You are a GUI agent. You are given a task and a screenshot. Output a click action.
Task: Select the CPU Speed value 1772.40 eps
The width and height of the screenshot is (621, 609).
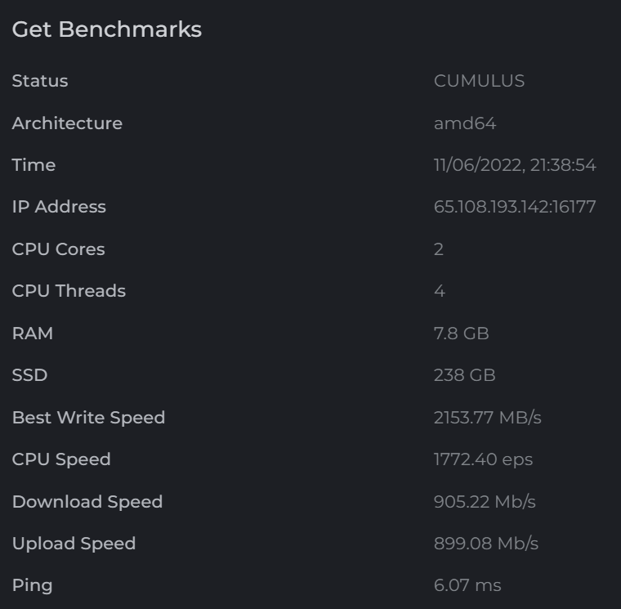point(483,459)
